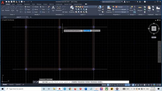Click the Array tool
The image size is (162, 91).
42,12
